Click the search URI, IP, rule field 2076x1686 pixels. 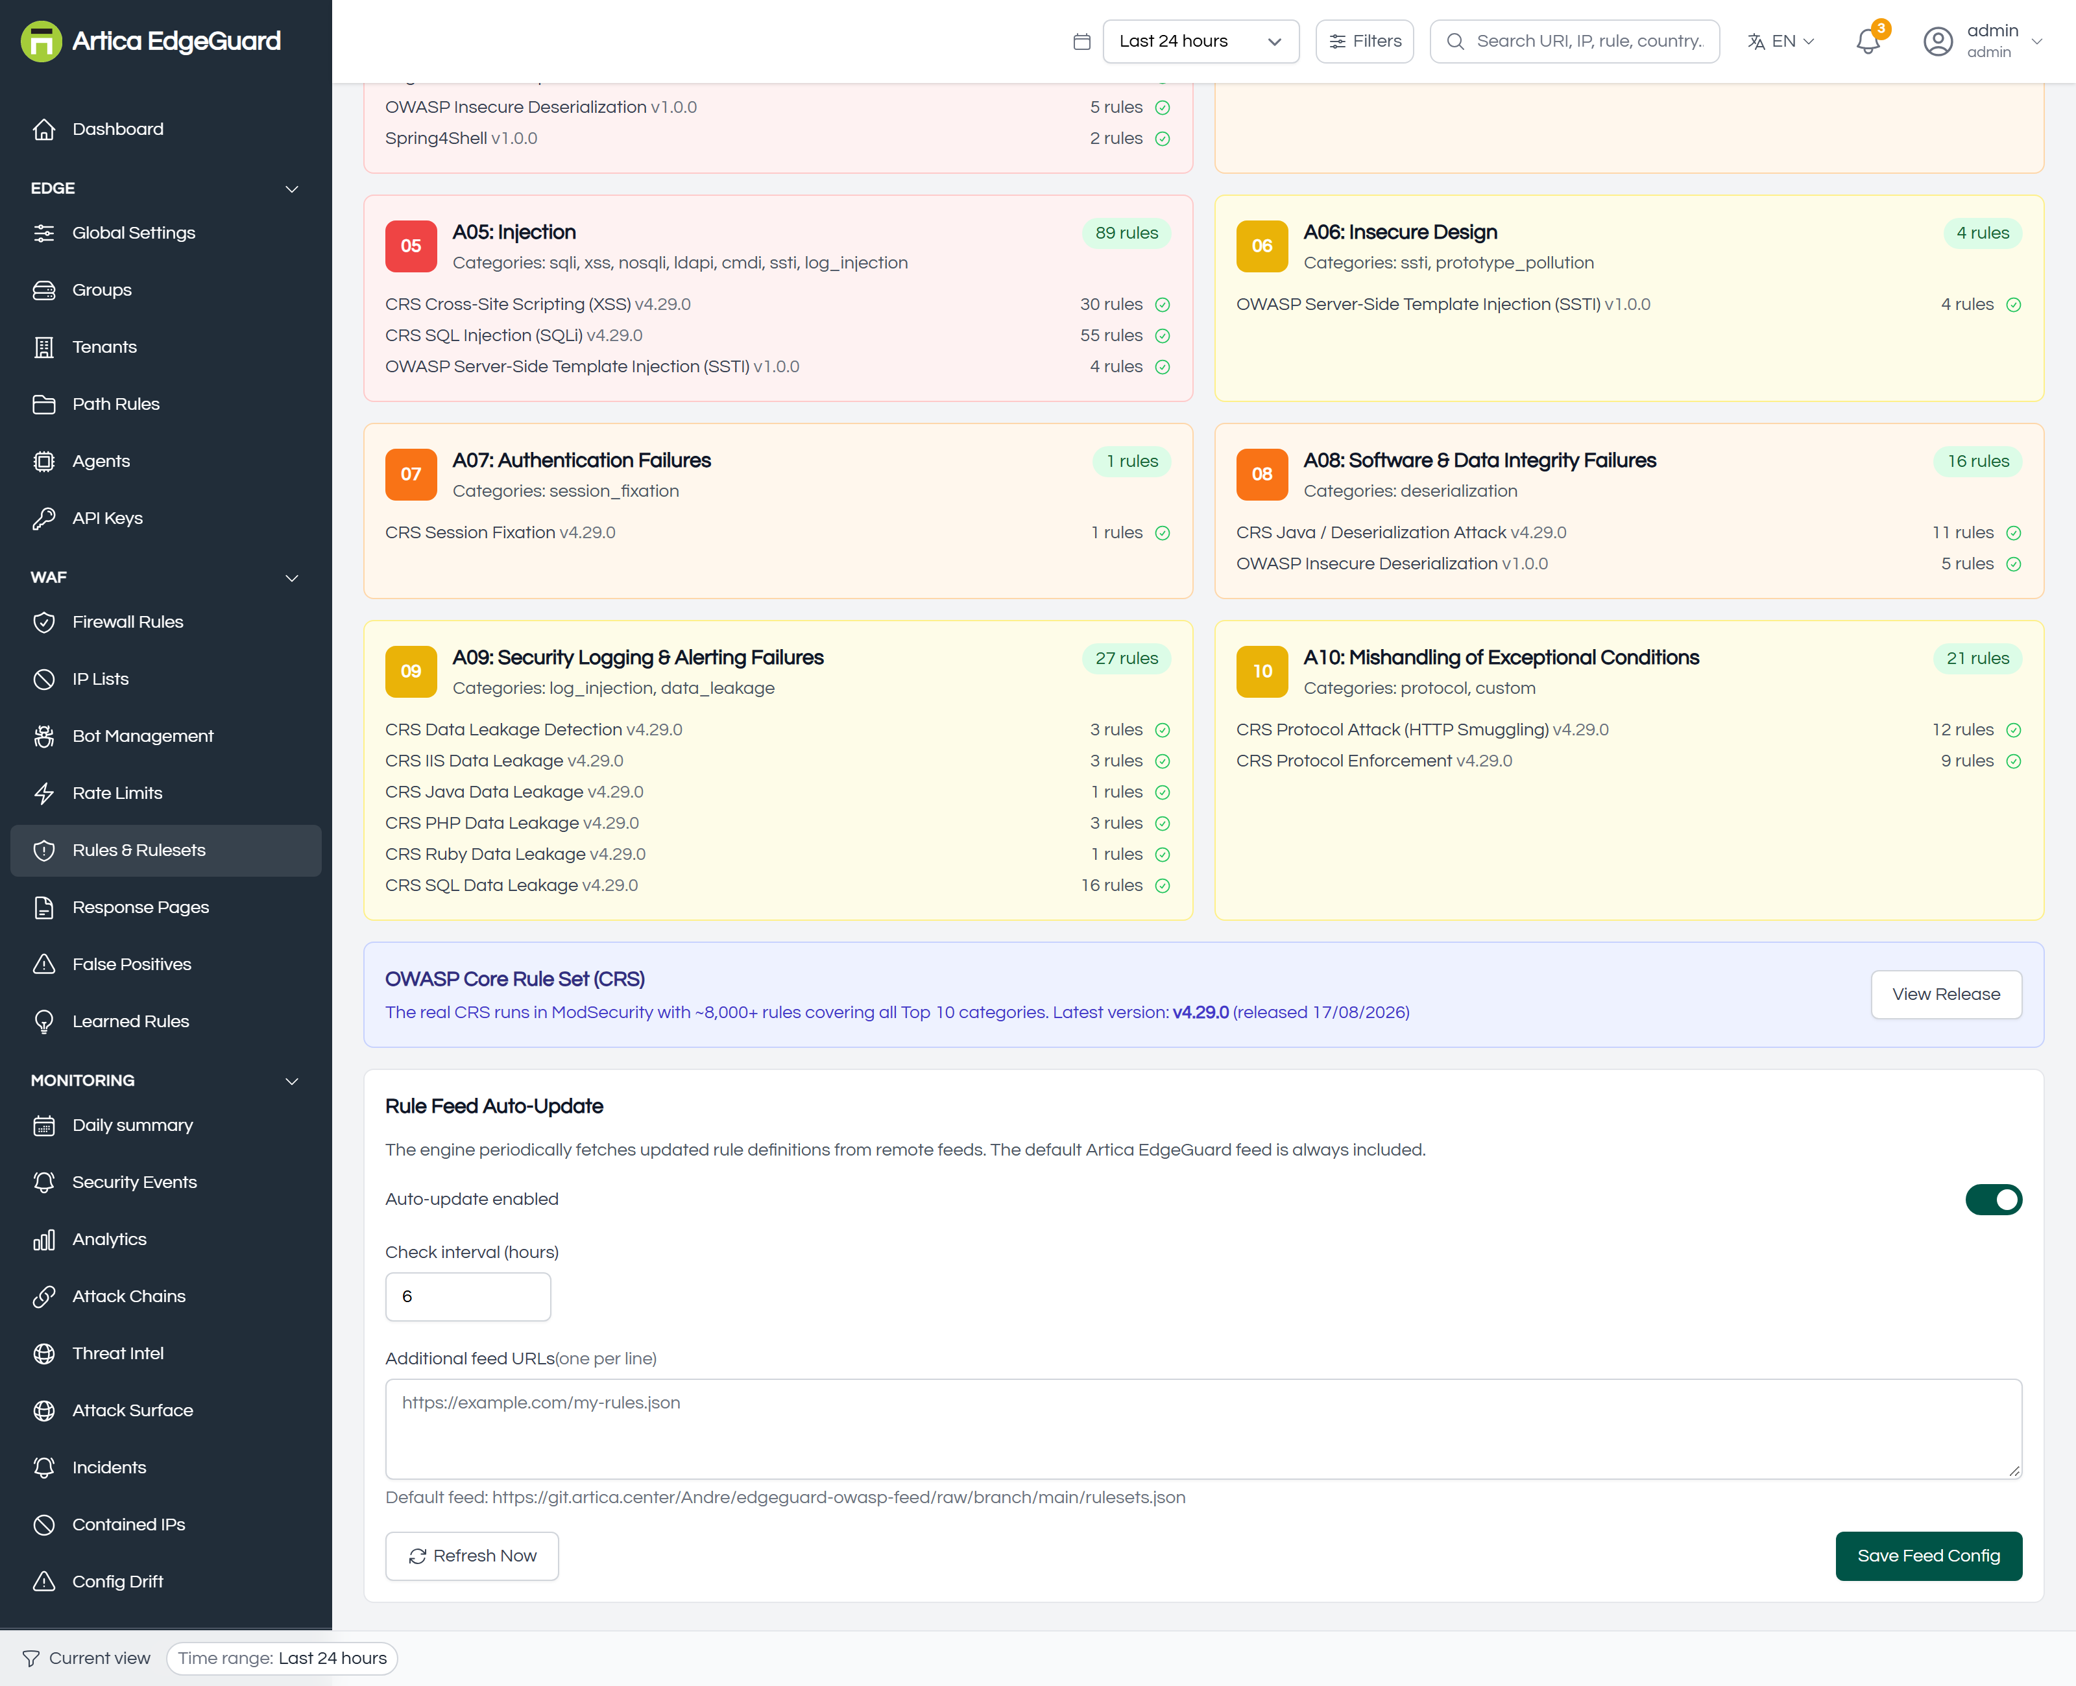(x=1575, y=42)
